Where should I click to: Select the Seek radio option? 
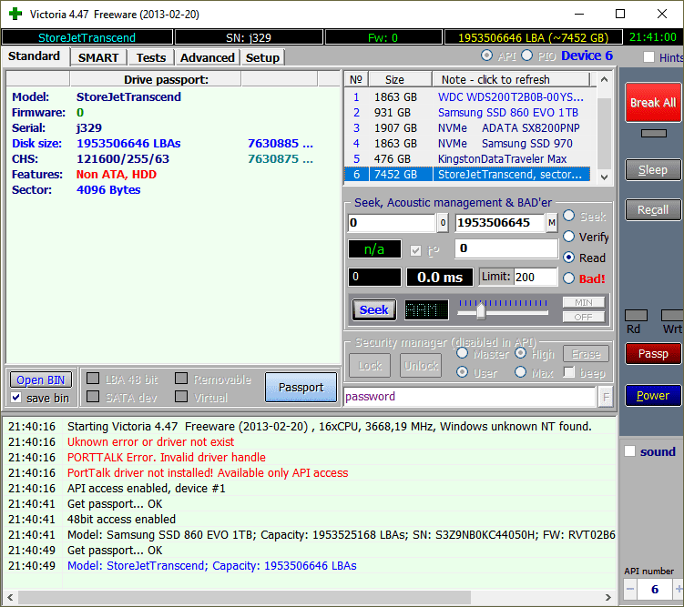(569, 216)
